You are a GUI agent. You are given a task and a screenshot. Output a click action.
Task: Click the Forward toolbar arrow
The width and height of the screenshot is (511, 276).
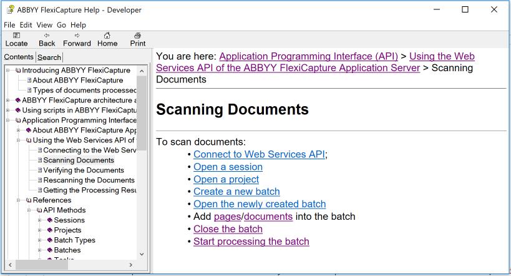[x=77, y=35]
